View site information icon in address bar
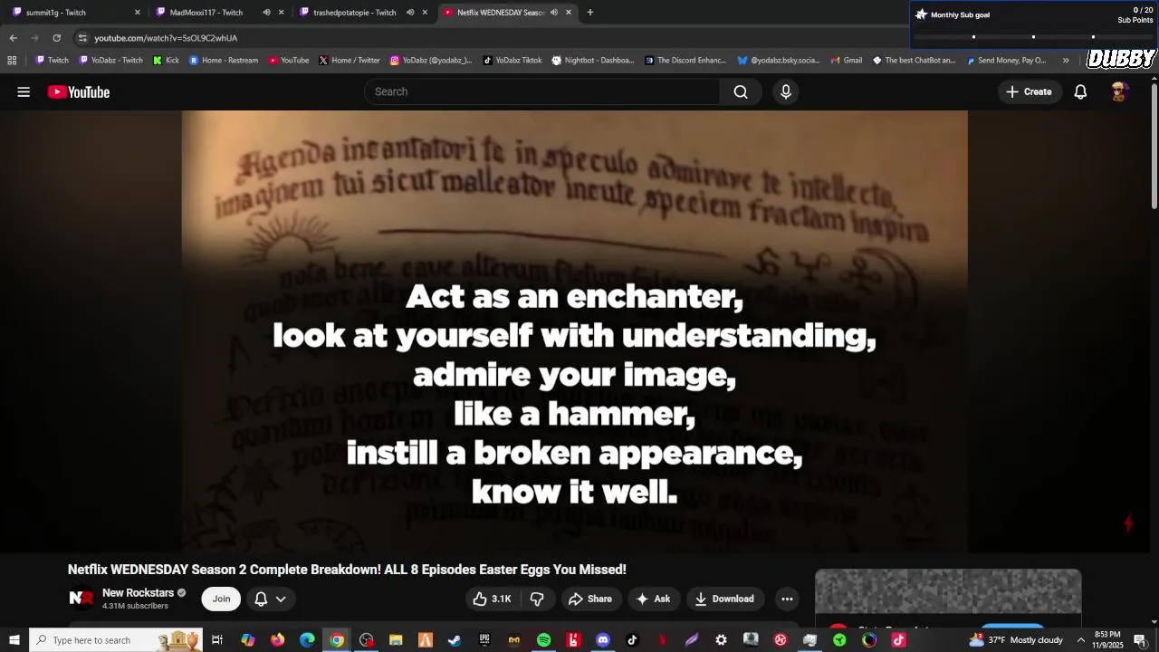 (x=82, y=38)
